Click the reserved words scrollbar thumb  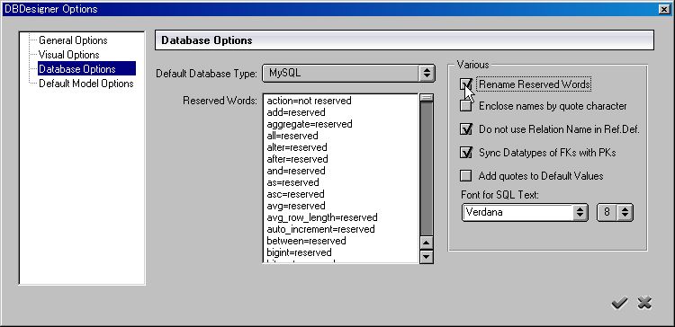(427, 98)
